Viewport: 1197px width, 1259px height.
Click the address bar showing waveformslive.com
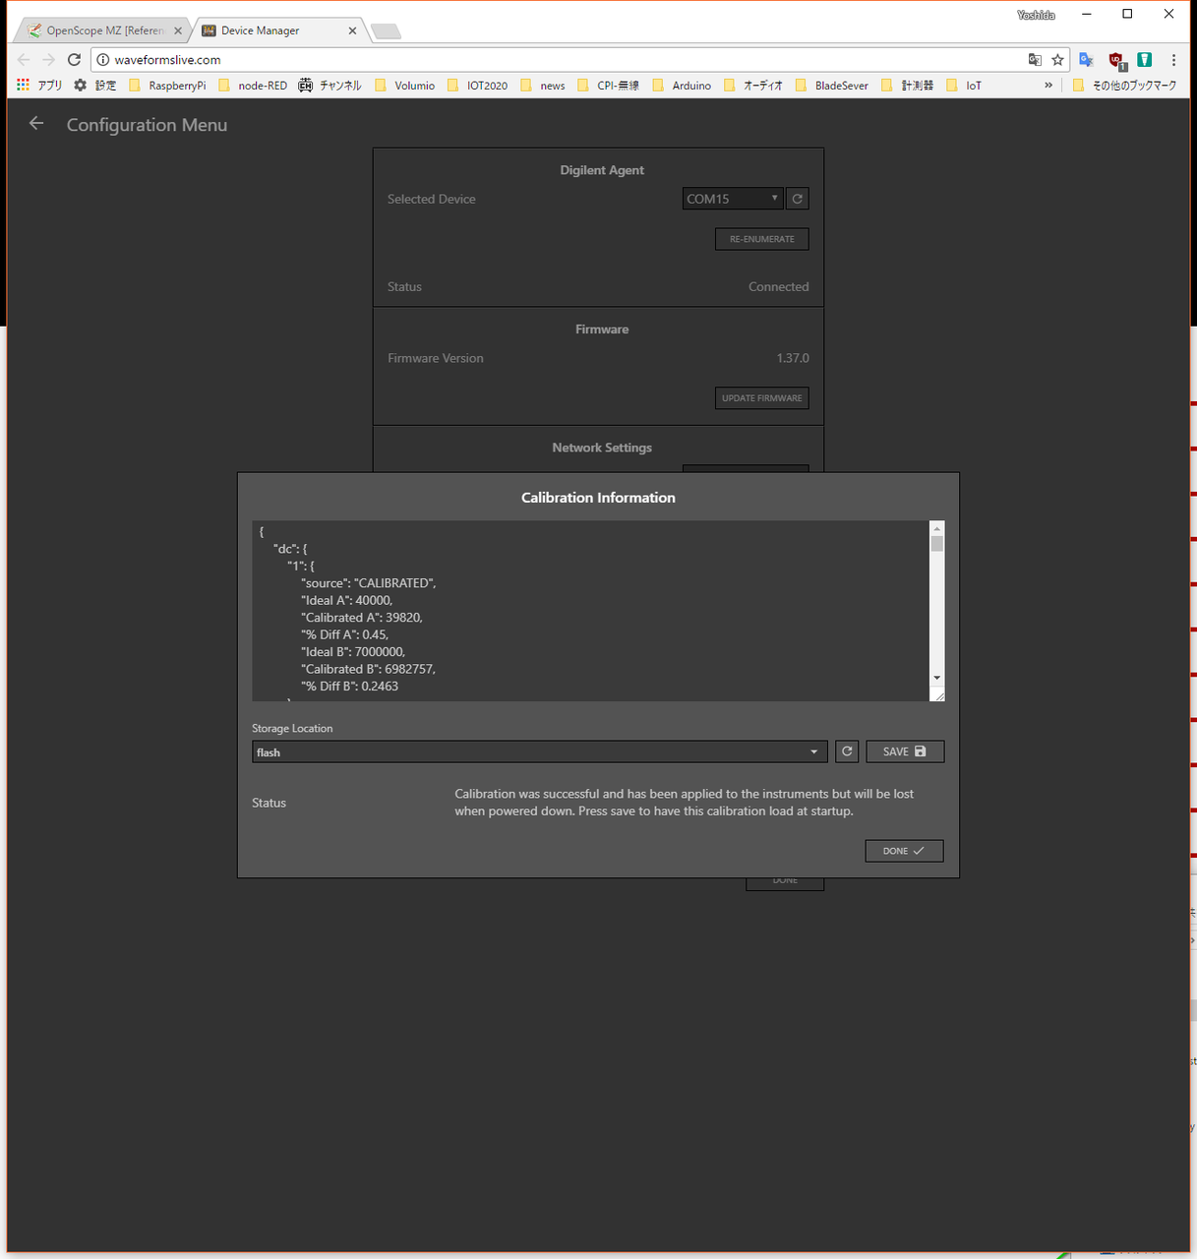point(561,60)
